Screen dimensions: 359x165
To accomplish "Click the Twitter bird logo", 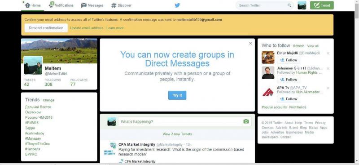I will [x=177, y=5].
